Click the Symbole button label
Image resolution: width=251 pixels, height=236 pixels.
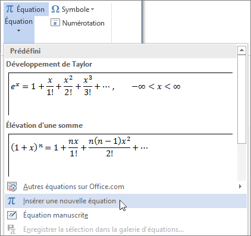(x=76, y=10)
